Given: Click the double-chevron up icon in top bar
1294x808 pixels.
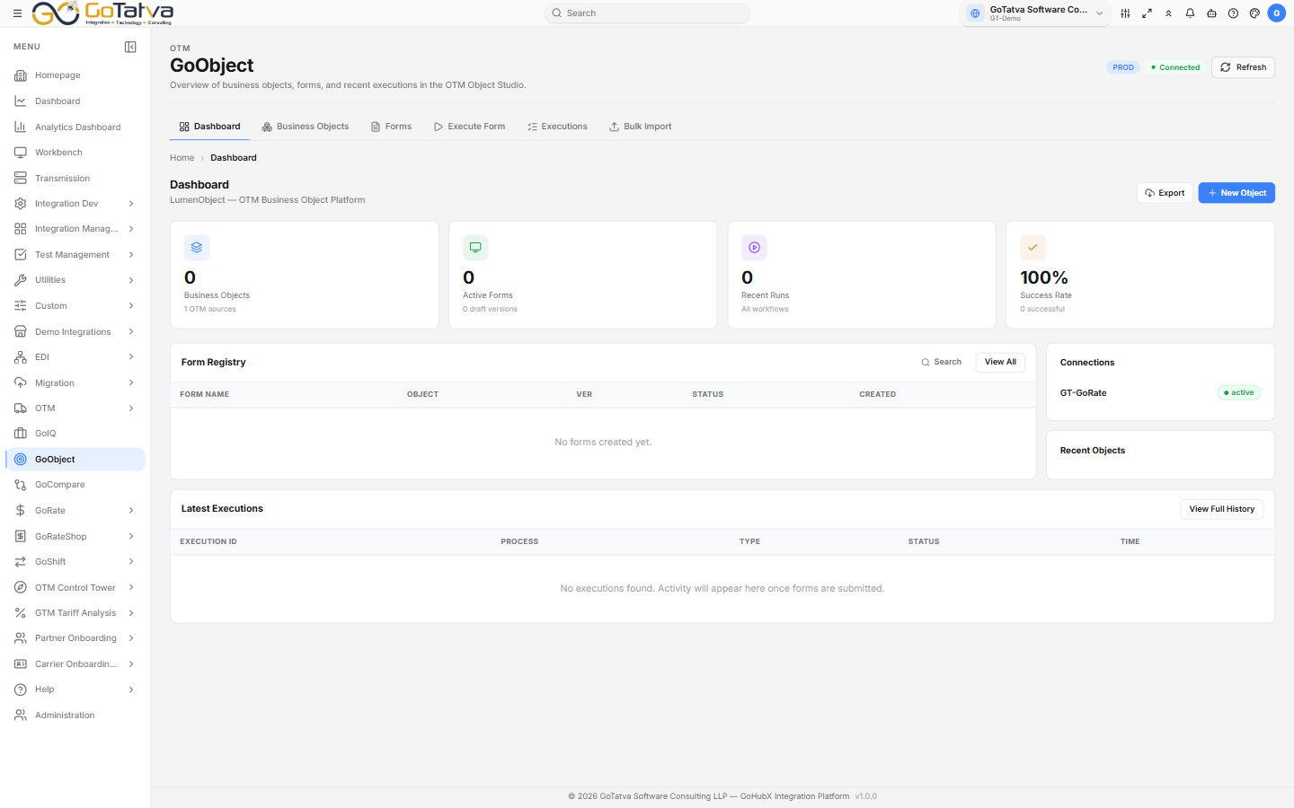Looking at the screenshot, I should pos(1168,13).
